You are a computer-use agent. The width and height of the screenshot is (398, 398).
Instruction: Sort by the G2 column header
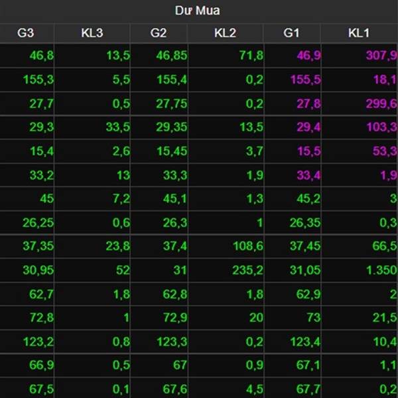tap(159, 33)
